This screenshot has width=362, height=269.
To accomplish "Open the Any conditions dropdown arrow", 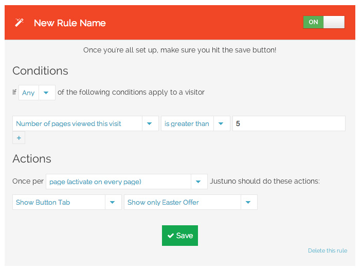I will [47, 93].
